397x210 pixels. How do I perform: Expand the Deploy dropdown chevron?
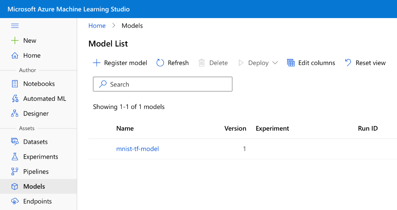tap(275, 63)
